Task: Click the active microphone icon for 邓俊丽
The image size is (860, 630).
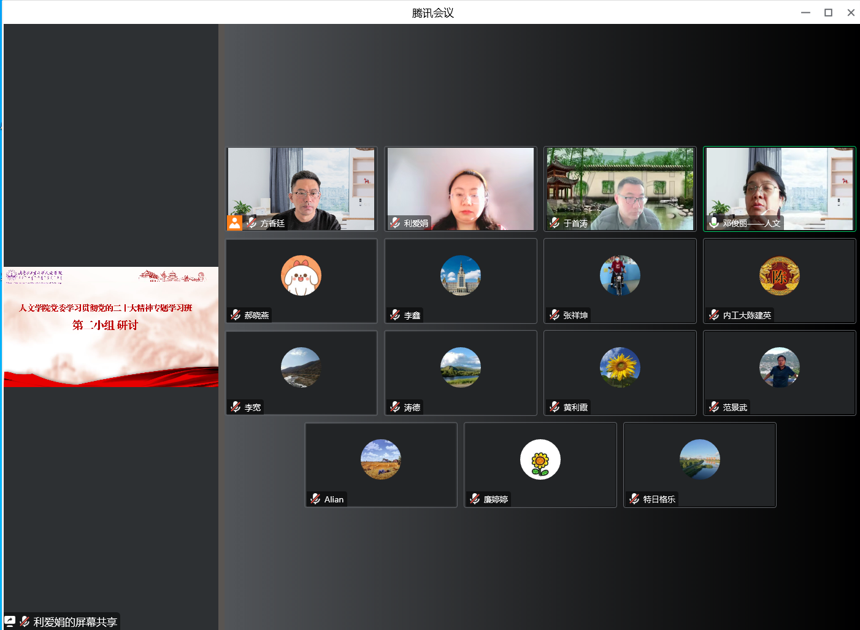Action: coord(714,223)
